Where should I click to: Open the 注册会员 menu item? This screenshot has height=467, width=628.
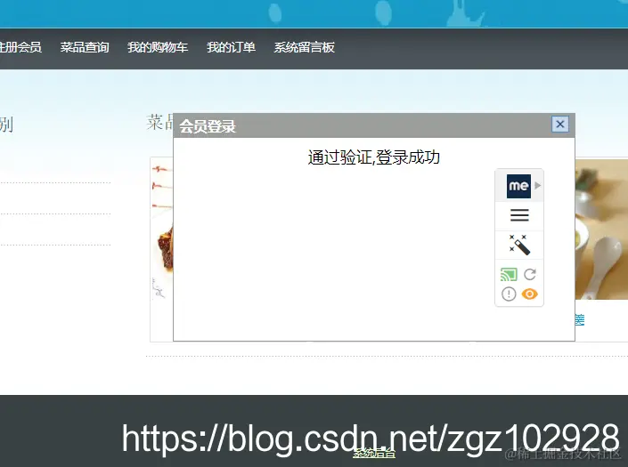click(20, 47)
